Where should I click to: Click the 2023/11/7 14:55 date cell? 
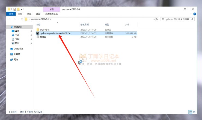88,33
